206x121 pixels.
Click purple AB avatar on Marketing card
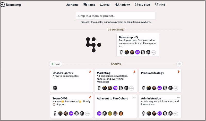115,88
